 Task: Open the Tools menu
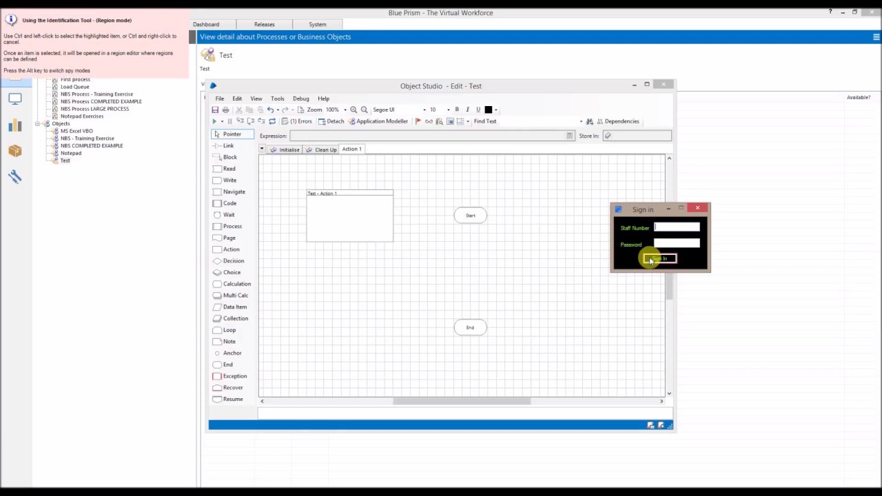pyautogui.click(x=277, y=99)
